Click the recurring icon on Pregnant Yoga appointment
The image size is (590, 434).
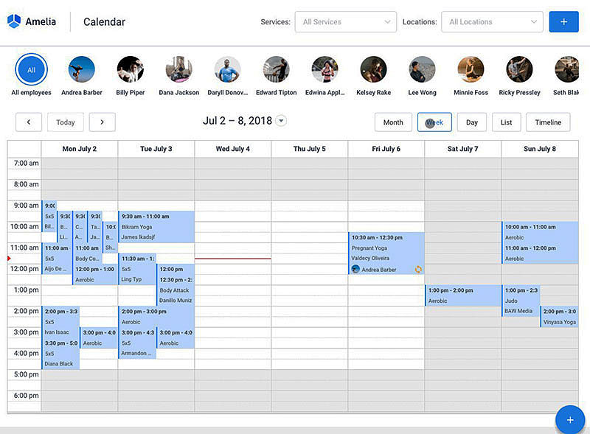click(x=418, y=270)
